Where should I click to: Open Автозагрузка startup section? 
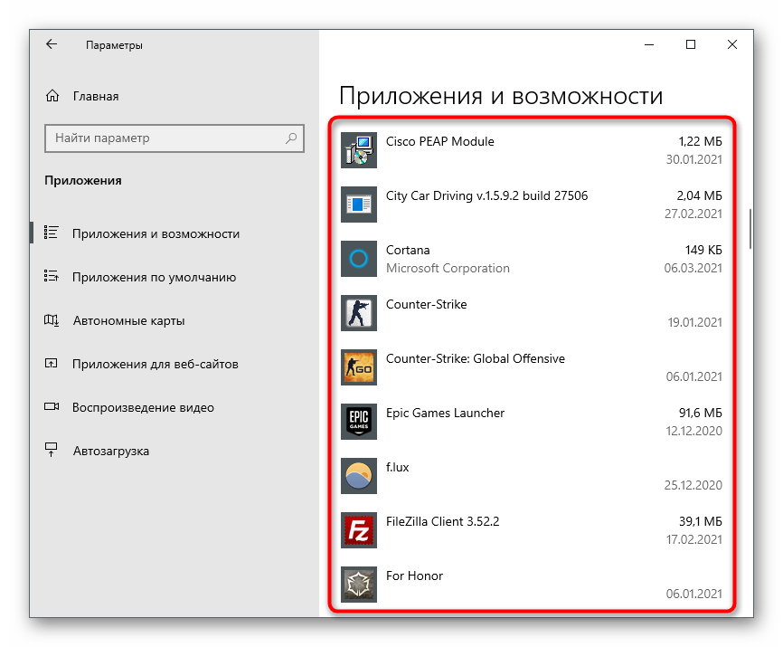coord(110,451)
